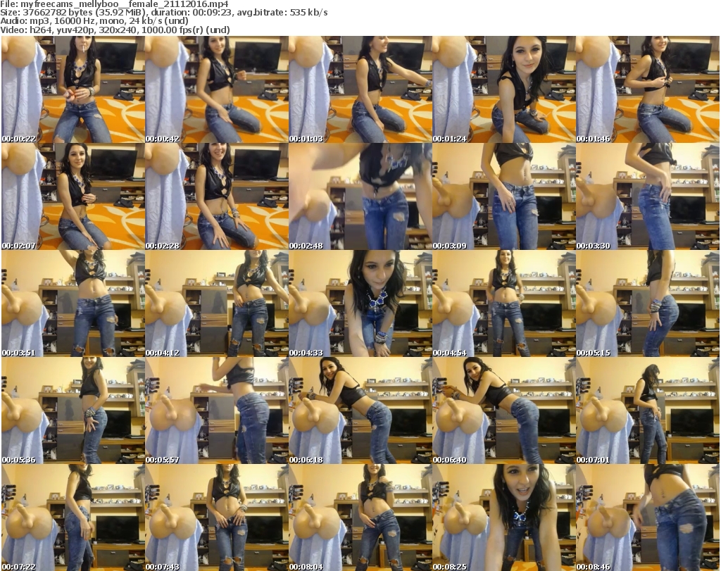Select the thumbnail stamped 00:00:42

pyautogui.click(x=217, y=89)
